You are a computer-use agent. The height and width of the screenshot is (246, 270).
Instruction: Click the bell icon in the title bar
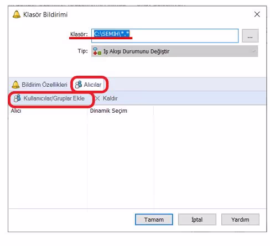tap(17, 14)
